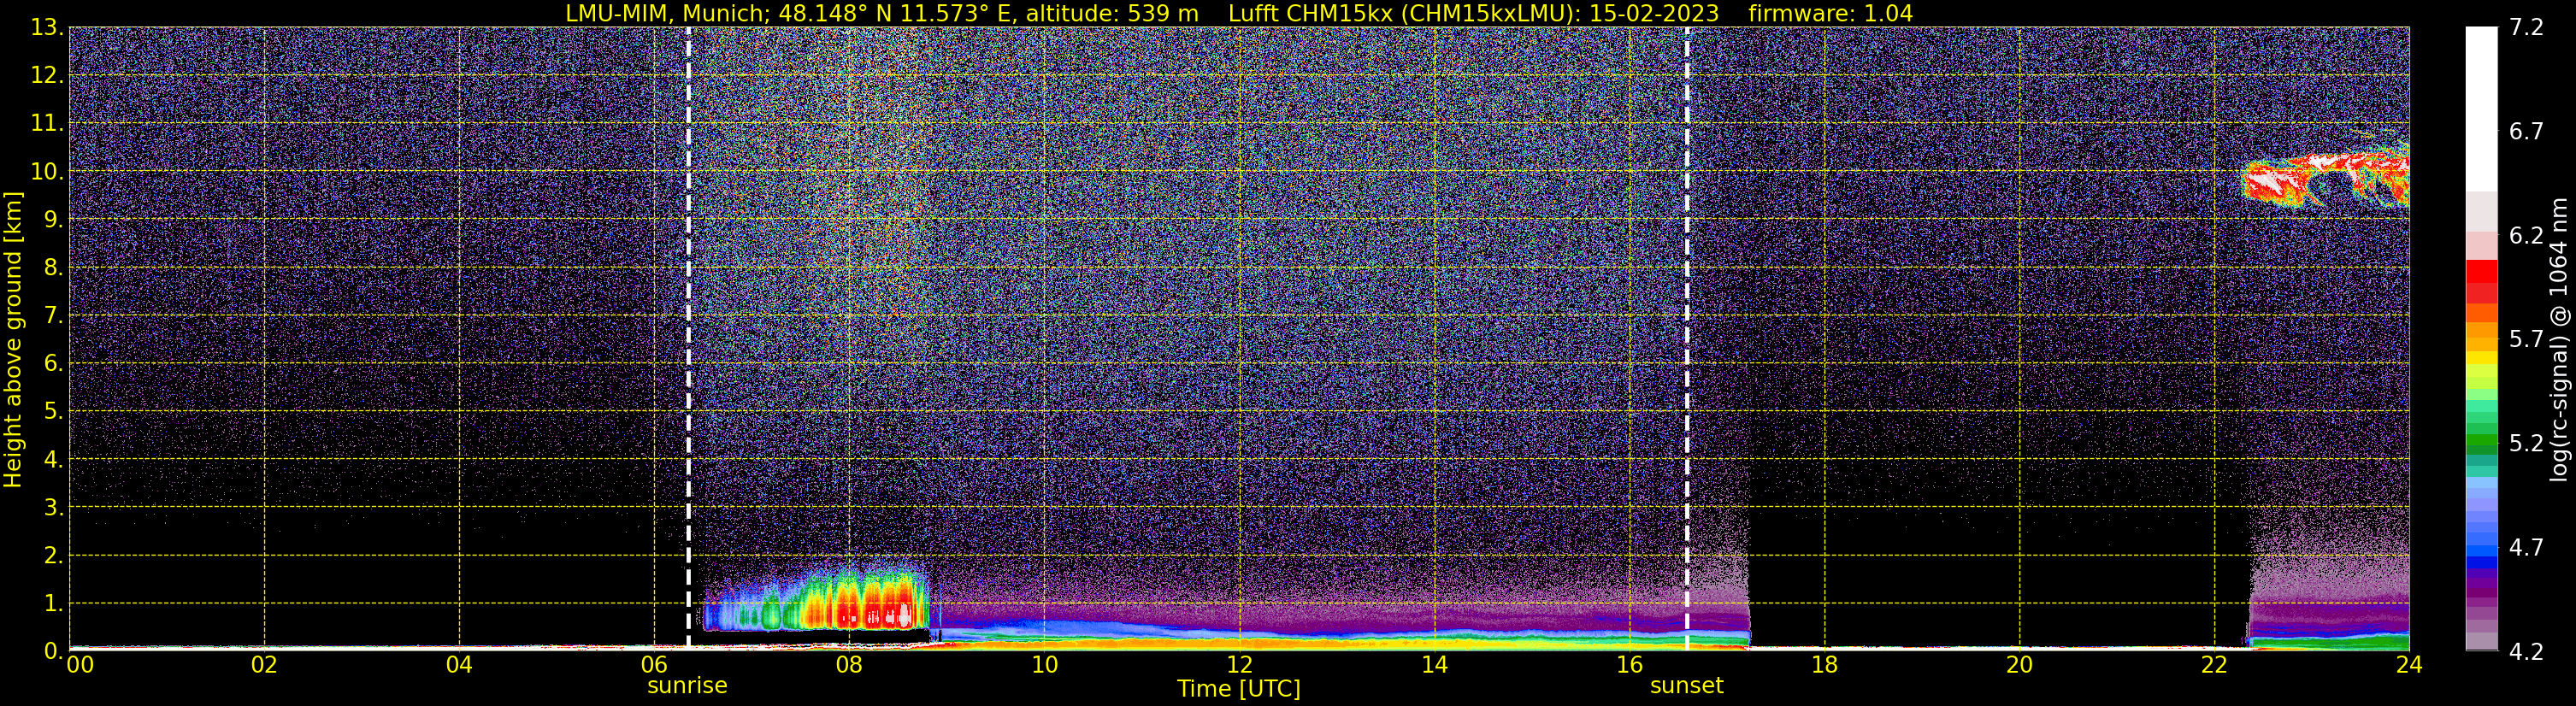Viewport: 2576px width, 706px height.
Task: Click the 'sunrise' label below the axis
Action: pos(687,685)
